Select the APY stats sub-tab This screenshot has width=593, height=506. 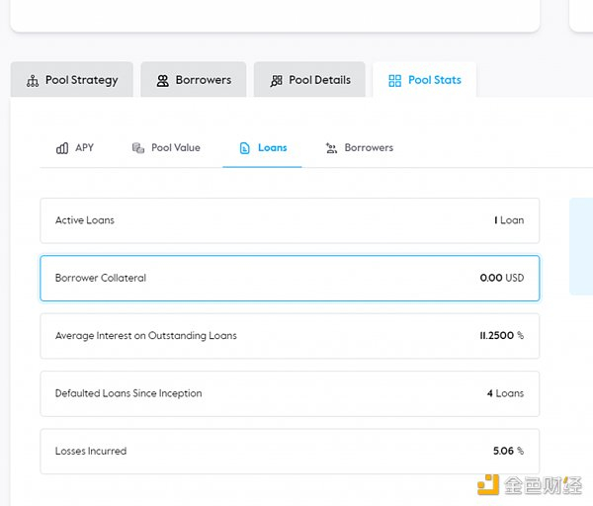(x=84, y=148)
